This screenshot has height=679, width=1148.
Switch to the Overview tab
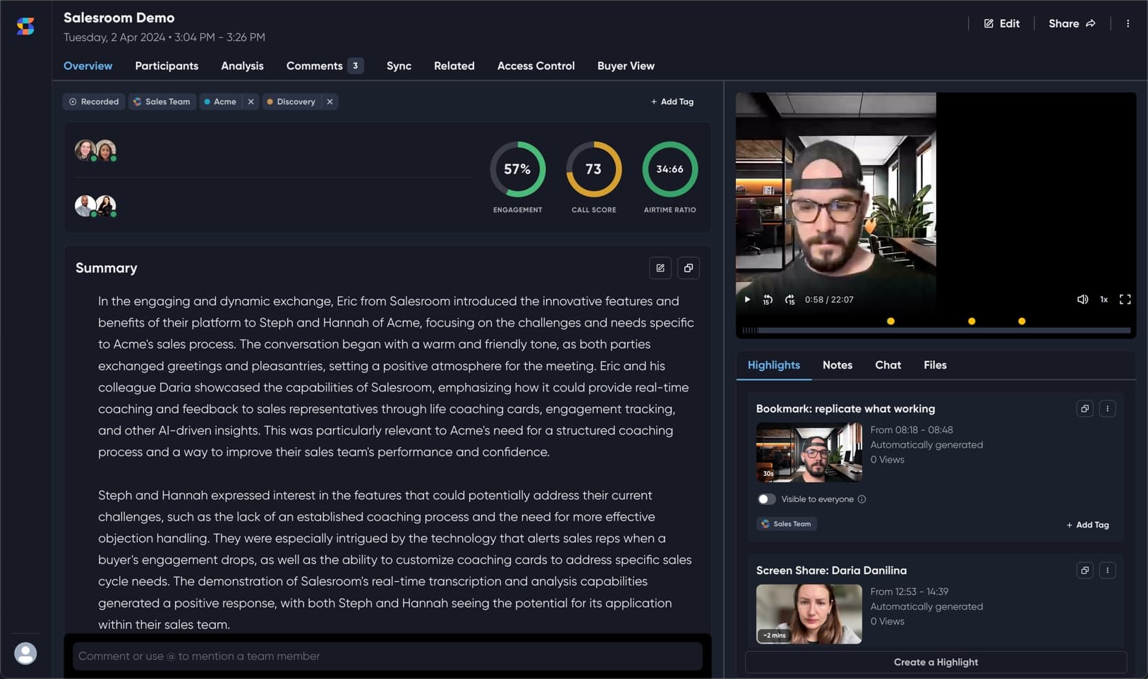87,66
